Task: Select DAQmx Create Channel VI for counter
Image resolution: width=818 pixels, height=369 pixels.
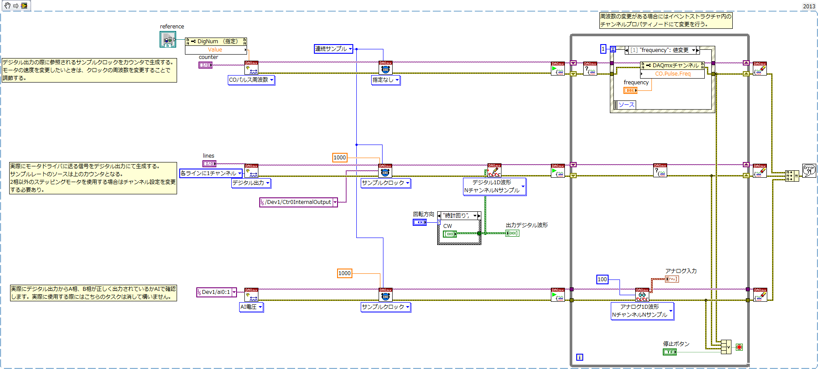Action: [251, 68]
